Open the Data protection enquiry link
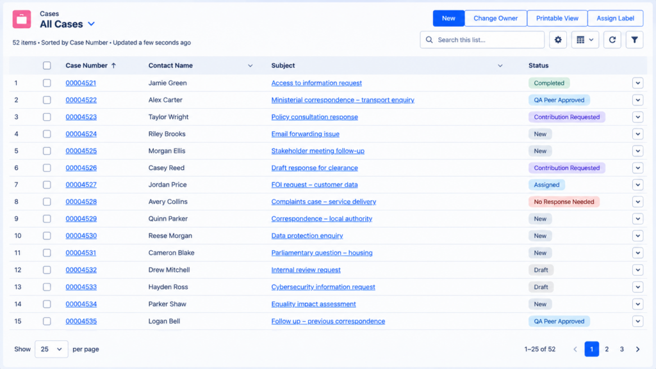Image resolution: width=656 pixels, height=369 pixels. 307,236
